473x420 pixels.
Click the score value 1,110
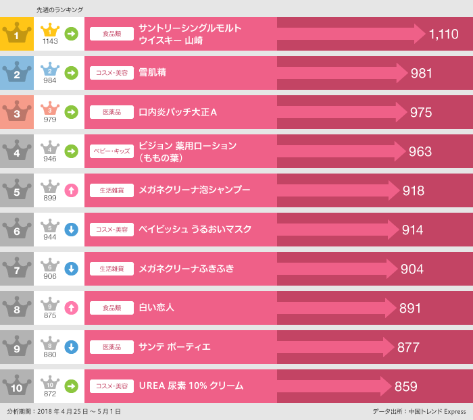443,34
